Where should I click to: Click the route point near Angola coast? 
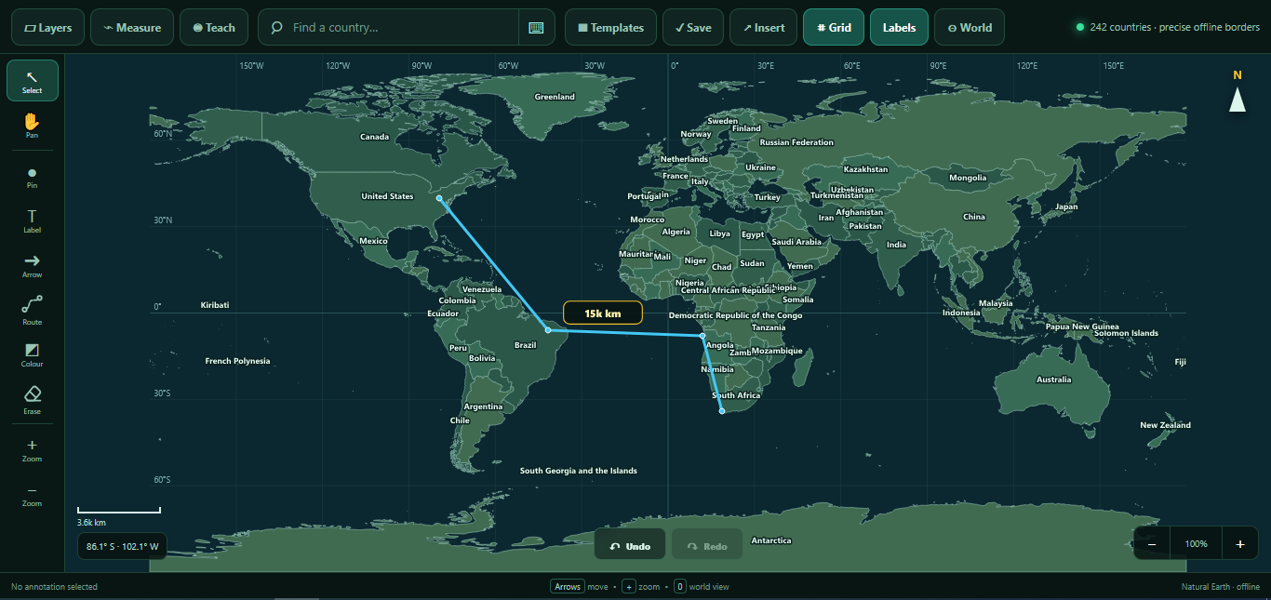702,335
